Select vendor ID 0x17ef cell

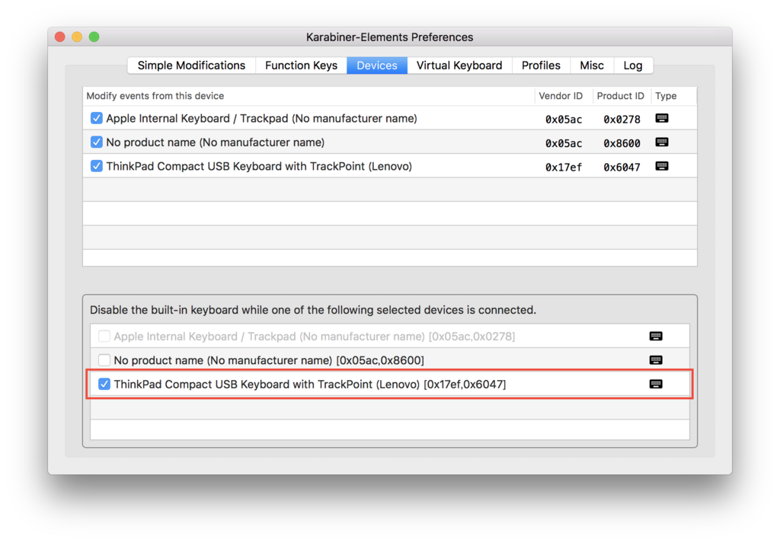tap(563, 167)
